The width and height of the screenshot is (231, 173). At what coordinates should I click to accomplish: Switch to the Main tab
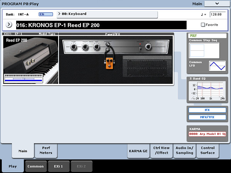23,151
